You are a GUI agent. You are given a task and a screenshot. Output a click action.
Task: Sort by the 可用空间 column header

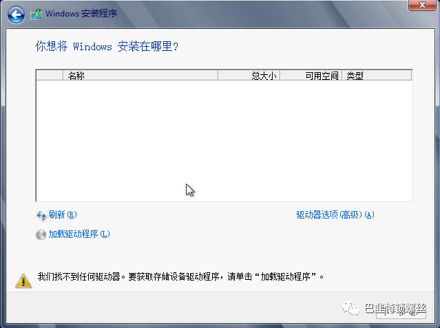(311, 76)
